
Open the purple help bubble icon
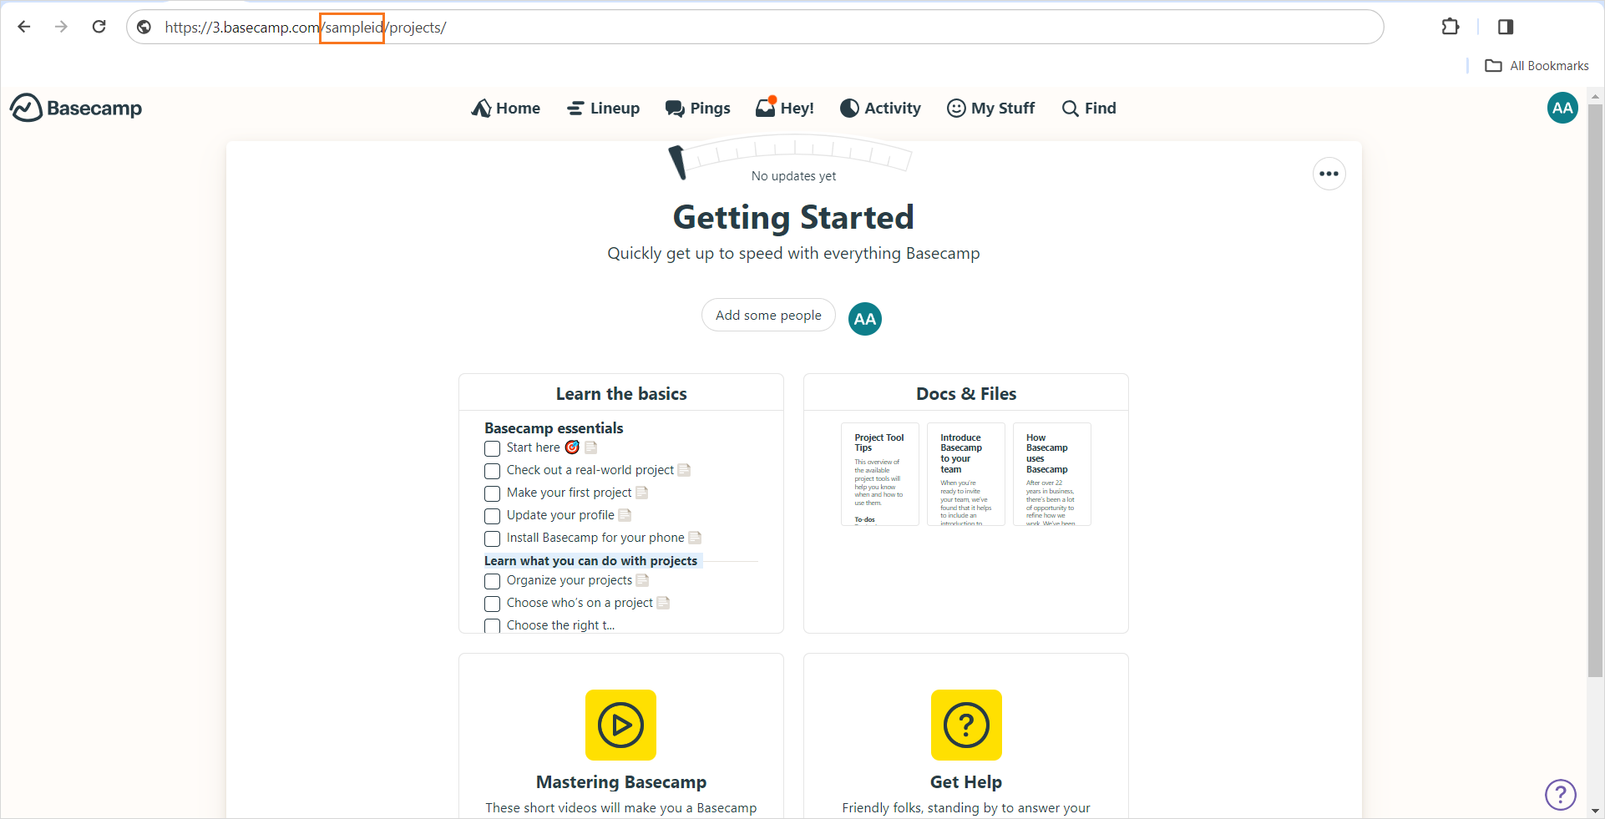[1560, 795]
